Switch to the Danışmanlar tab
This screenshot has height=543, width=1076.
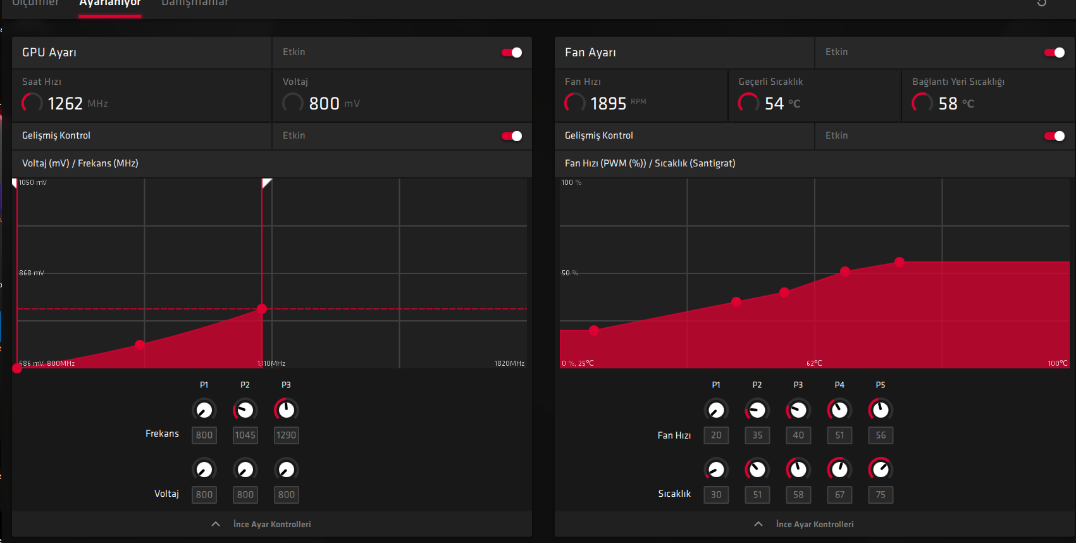click(195, 4)
